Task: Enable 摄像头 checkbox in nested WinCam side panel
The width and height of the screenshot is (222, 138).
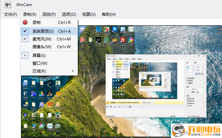Action: coord(187,83)
